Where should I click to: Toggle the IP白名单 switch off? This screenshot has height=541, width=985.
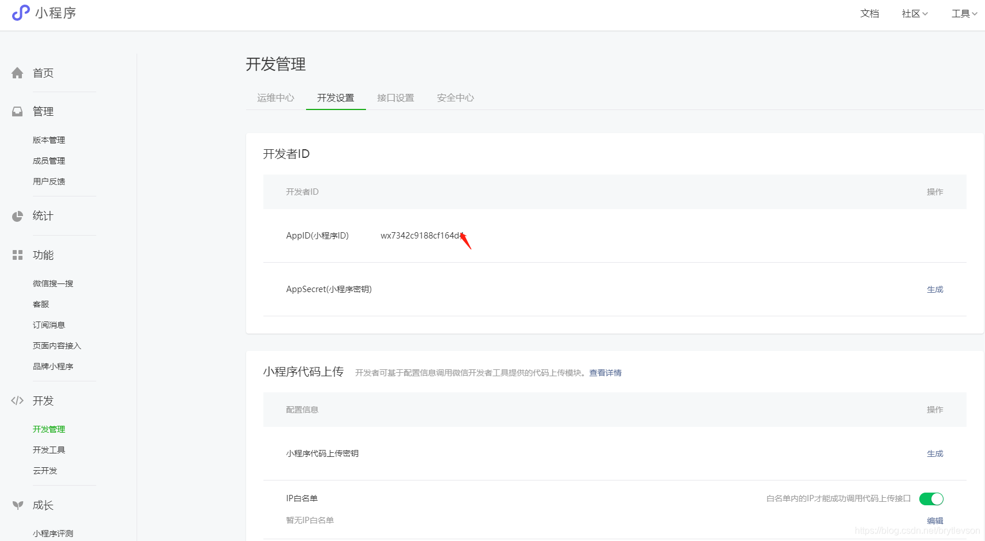(931, 498)
